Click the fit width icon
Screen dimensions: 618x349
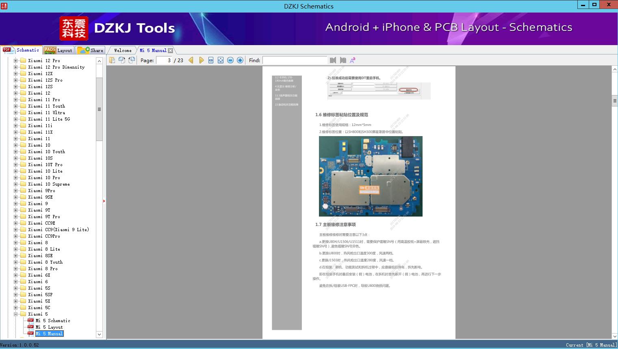point(211,60)
